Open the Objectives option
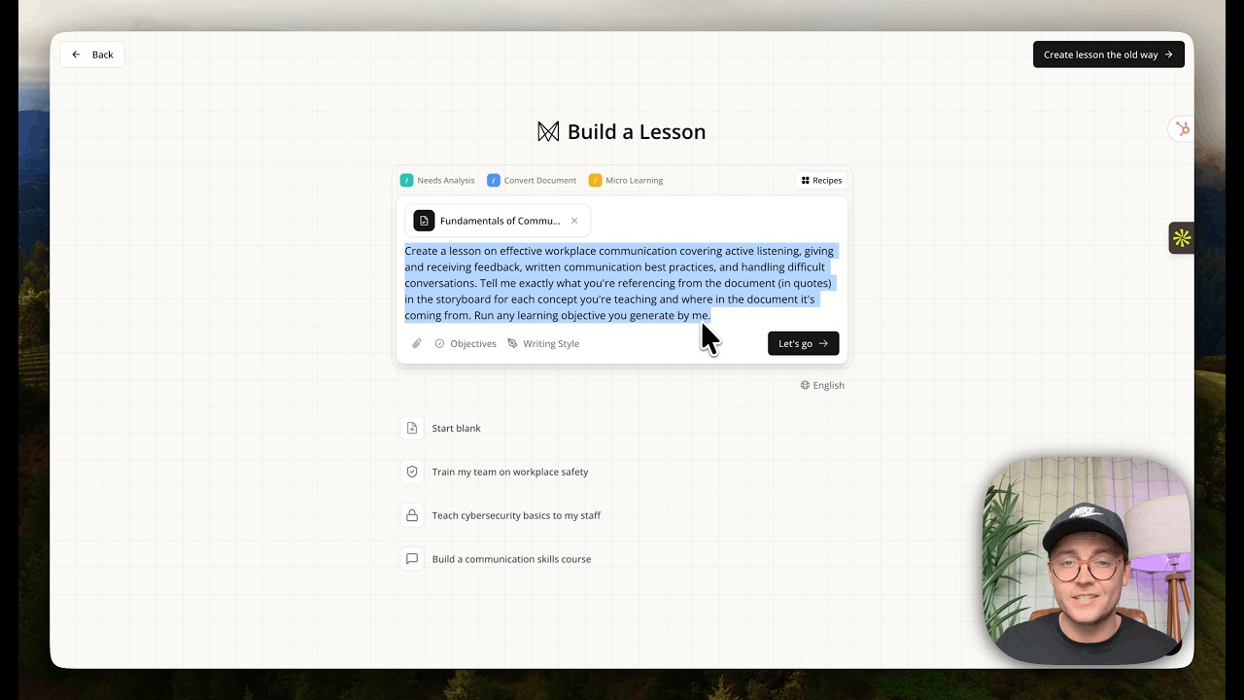The width and height of the screenshot is (1244, 700). 466,343
